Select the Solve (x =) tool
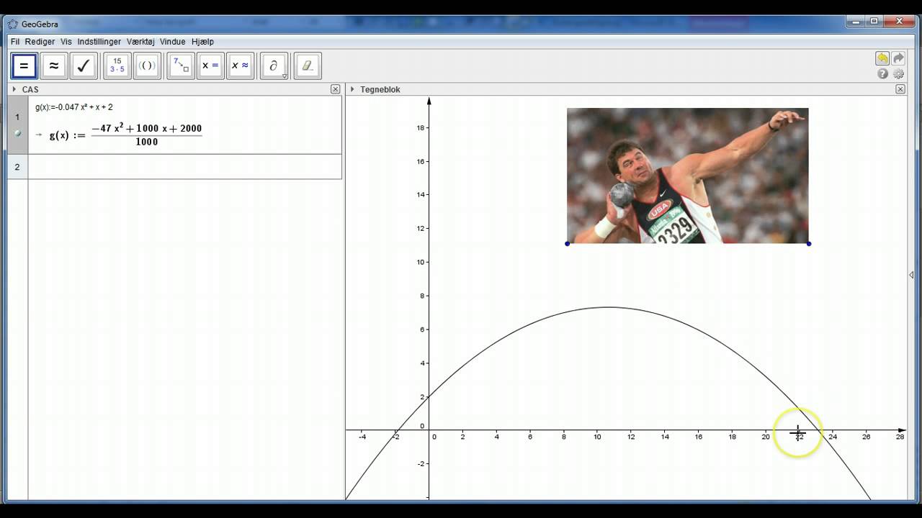Screen dimensions: 922x518 [210, 65]
